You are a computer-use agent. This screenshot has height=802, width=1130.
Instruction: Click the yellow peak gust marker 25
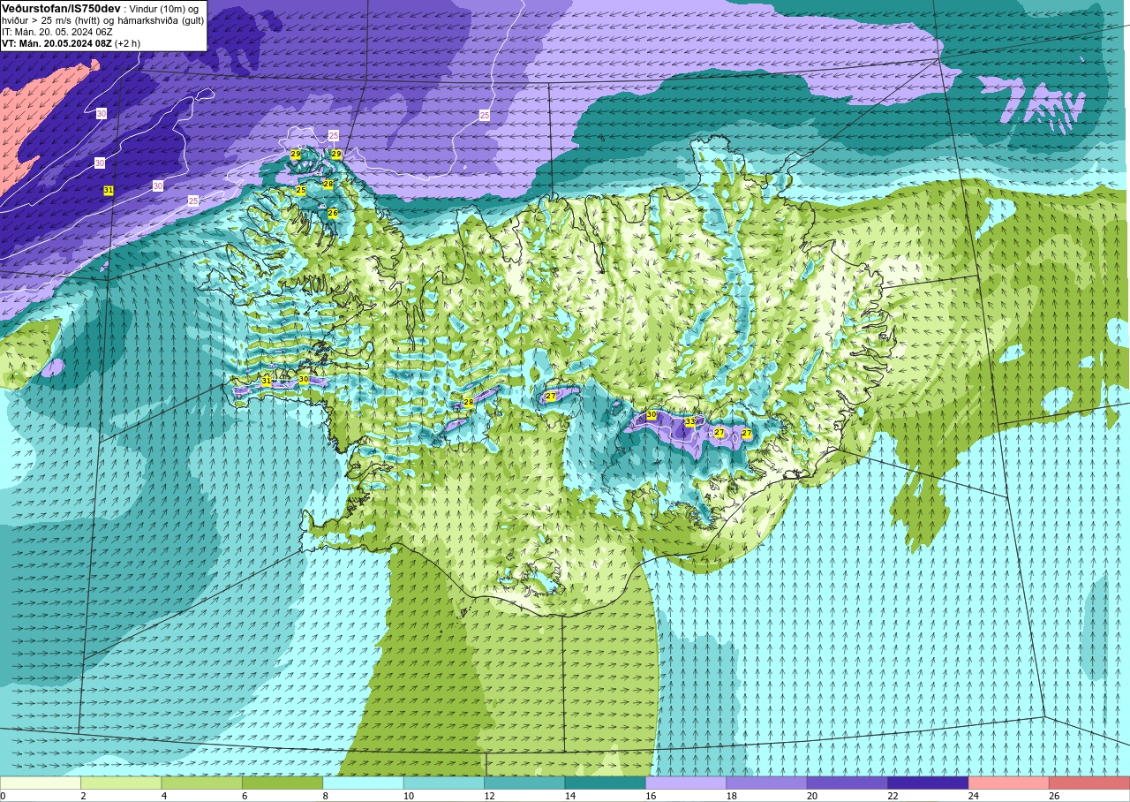pyautogui.click(x=300, y=190)
